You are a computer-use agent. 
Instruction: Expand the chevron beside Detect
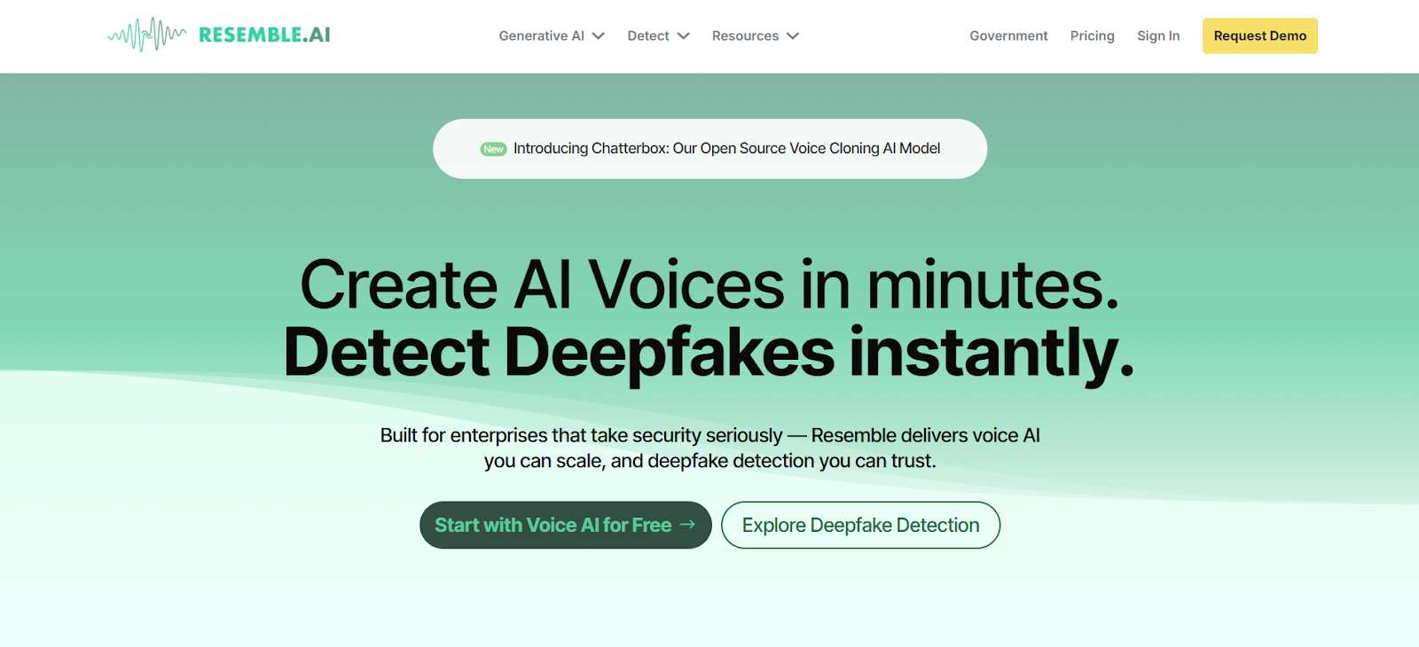683,36
